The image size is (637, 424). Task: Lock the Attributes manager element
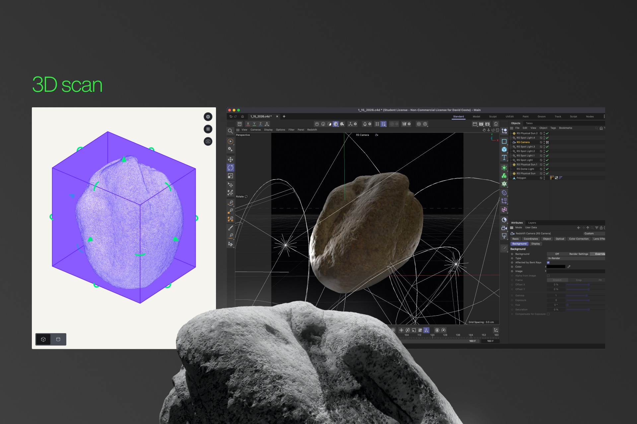[x=601, y=228]
